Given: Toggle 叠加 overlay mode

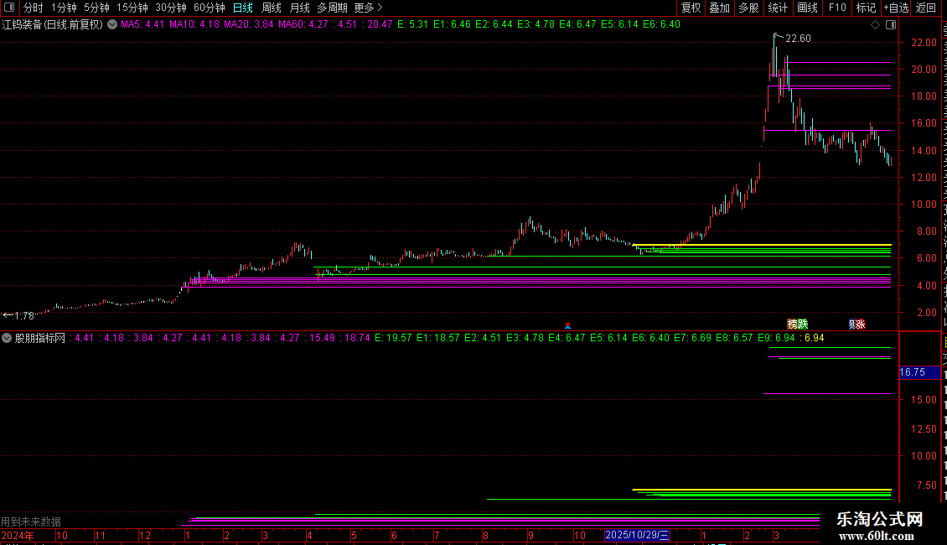Looking at the screenshot, I should 719,8.
